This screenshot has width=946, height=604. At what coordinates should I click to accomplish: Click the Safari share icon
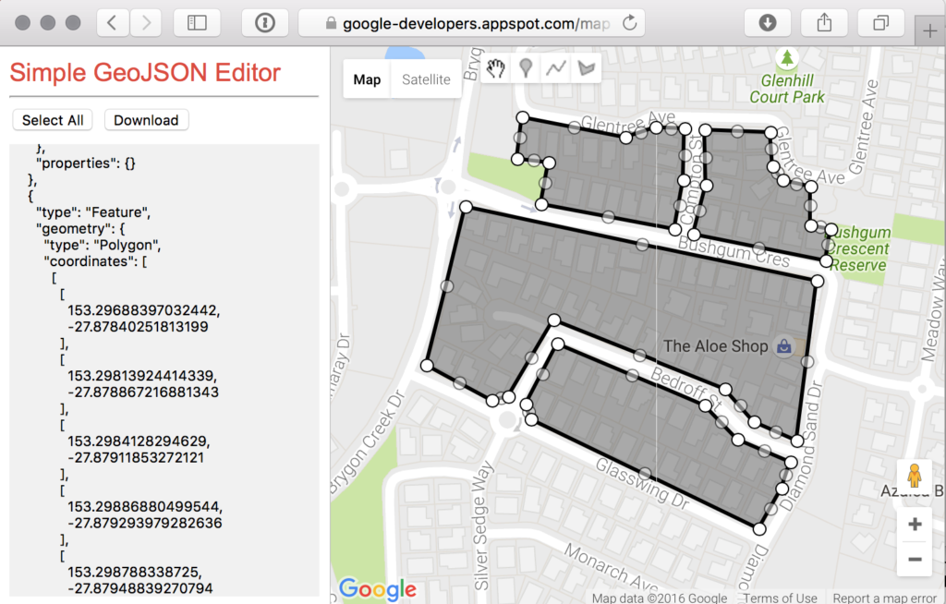[823, 22]
